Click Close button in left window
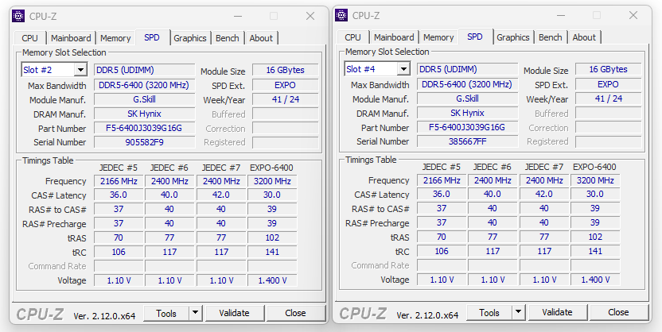662x332 pixels. coord(295,313)
